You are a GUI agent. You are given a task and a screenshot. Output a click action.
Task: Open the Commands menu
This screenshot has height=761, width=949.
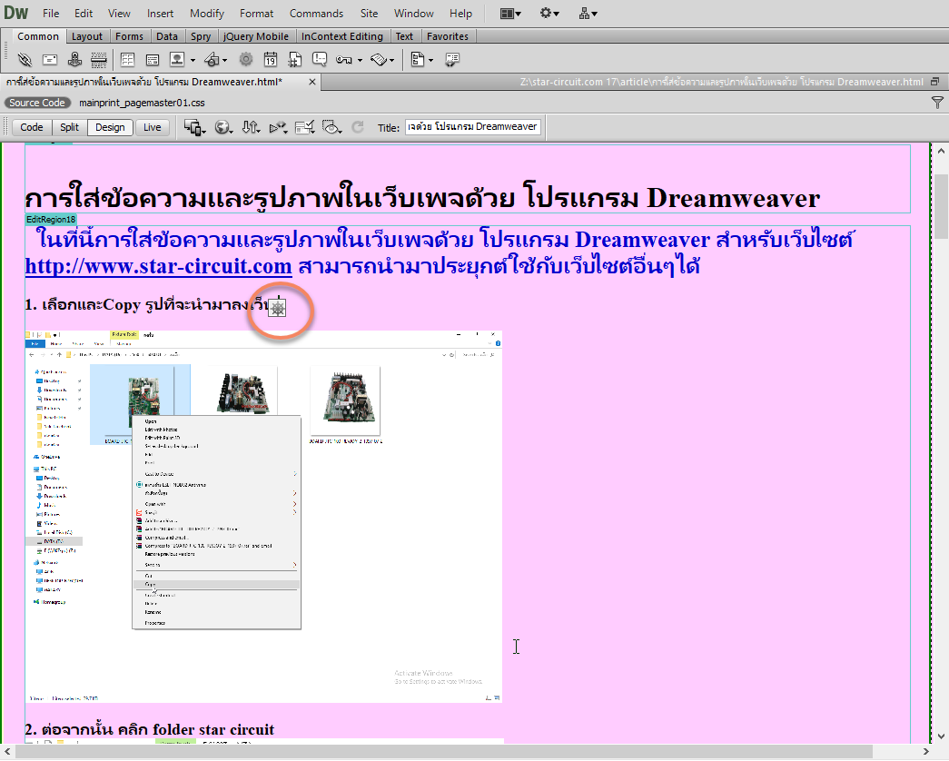pos(317,14)
